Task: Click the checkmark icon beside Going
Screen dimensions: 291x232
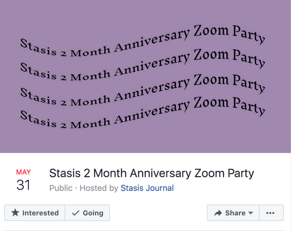Action: point(75,213)
